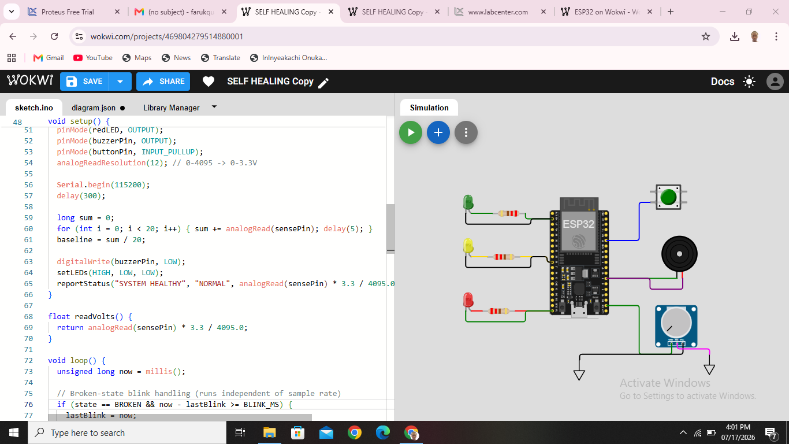Place the cursor on line number 72

tap(28, 360)
